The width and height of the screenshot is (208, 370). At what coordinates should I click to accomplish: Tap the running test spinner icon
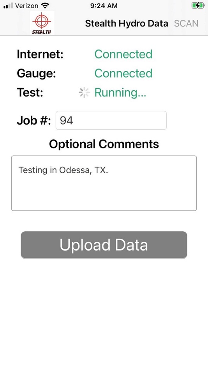pyautogui.click(x=84, y=93)
